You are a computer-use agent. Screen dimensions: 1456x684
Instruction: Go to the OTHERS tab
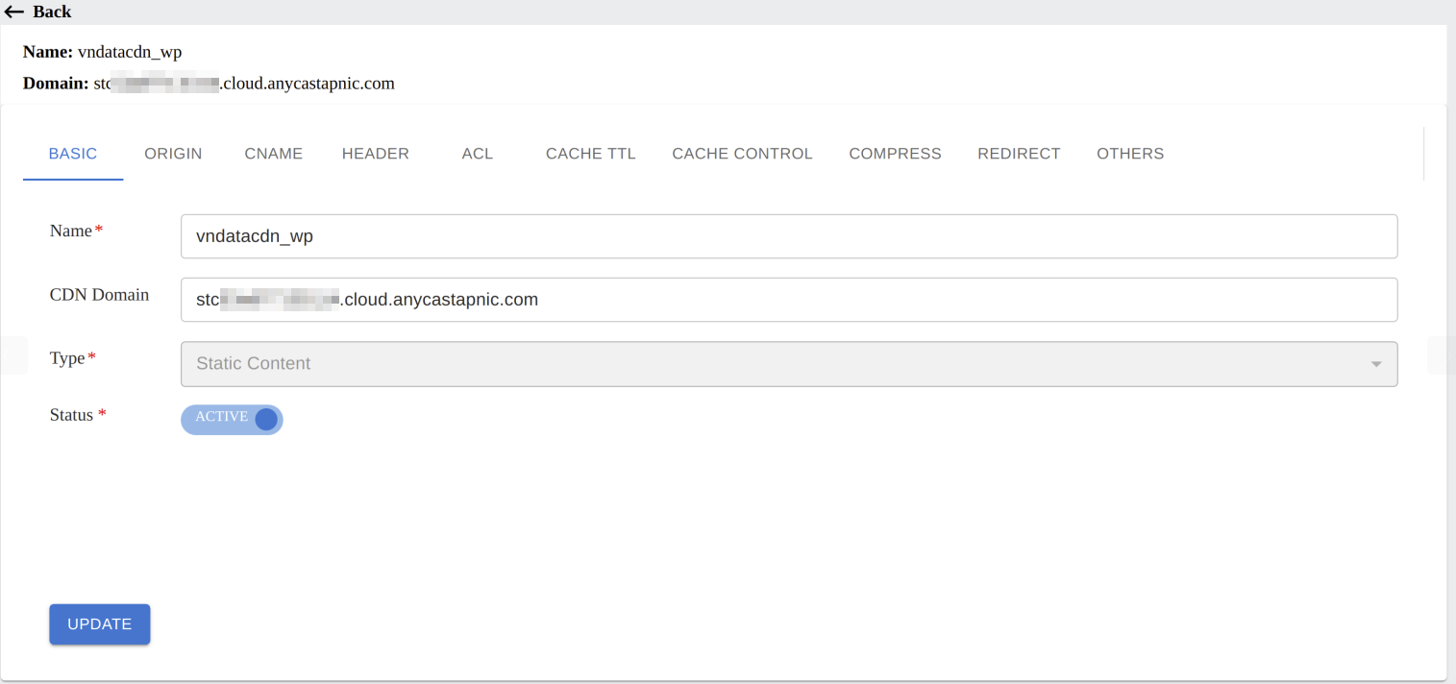click(1130, 154)
